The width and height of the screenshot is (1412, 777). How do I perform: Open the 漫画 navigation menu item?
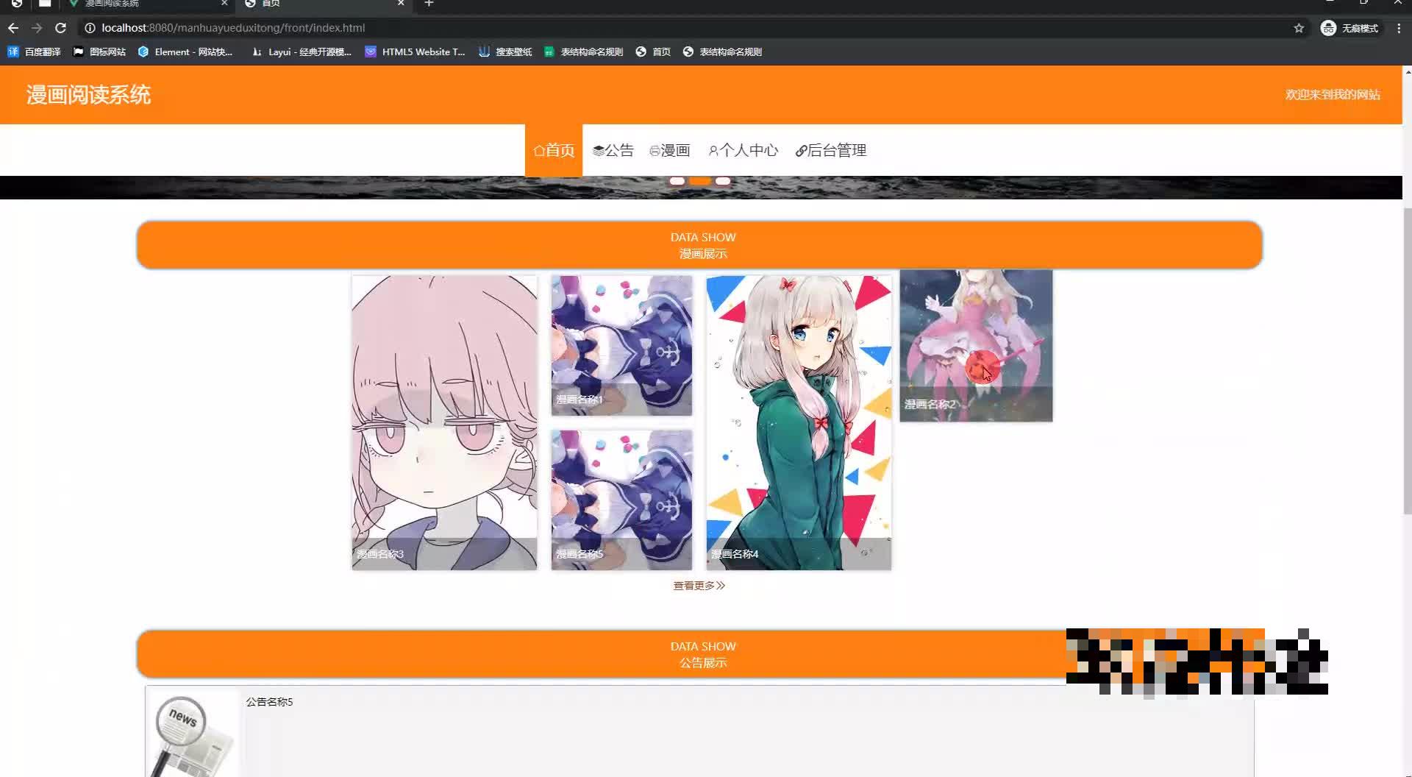(x=669, y=150)
